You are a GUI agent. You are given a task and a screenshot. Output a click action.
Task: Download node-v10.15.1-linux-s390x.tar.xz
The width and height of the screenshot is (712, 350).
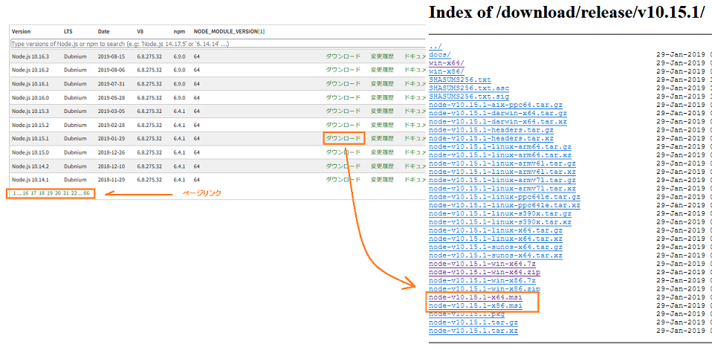500,222
